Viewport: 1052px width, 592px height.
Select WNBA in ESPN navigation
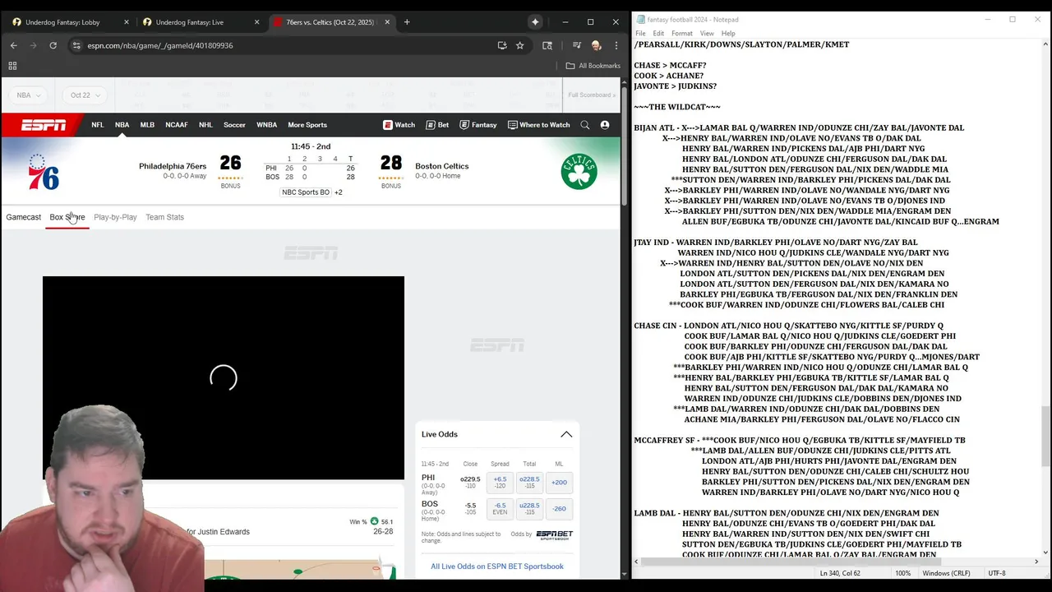click(266, 125)
